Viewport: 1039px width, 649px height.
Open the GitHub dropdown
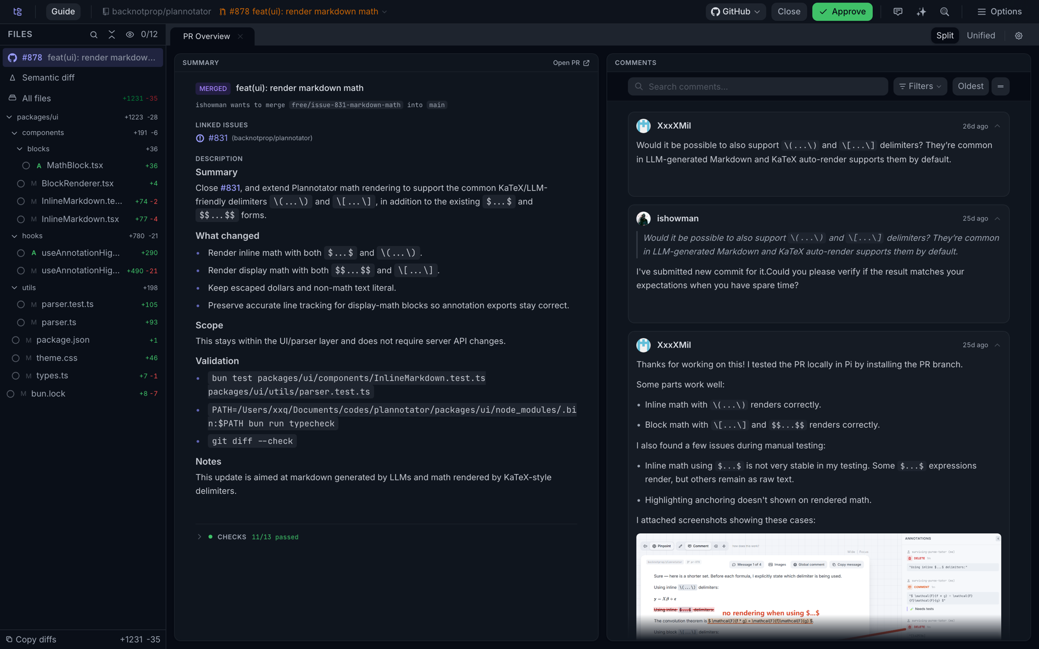coord(735,11)
